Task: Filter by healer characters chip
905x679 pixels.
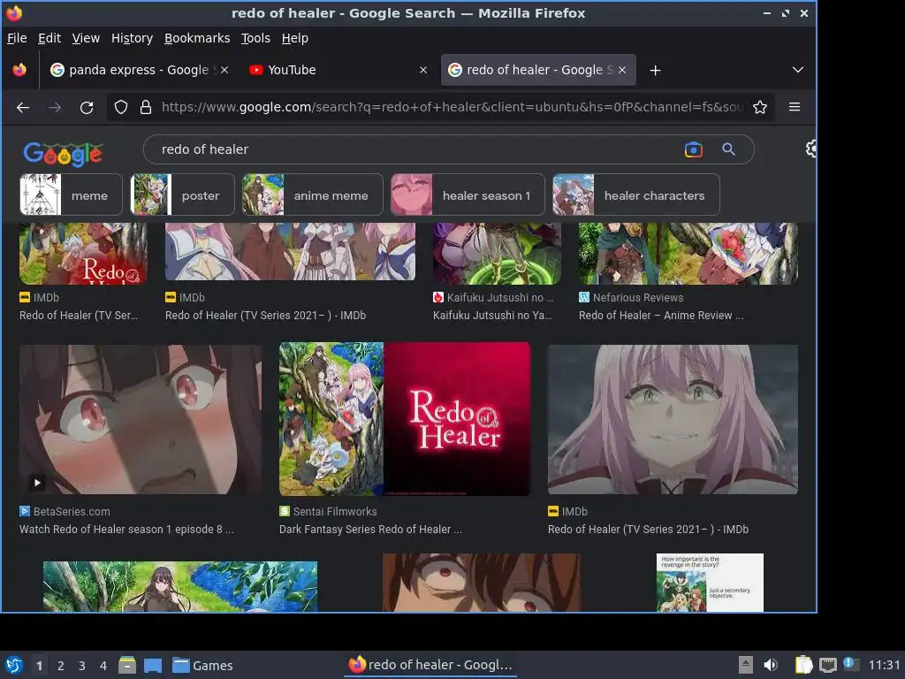Action: 635,195
